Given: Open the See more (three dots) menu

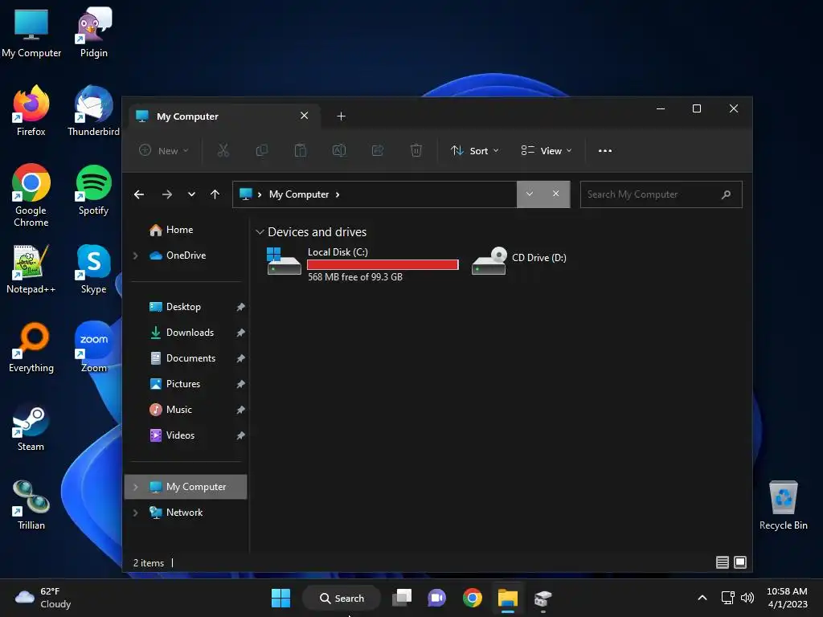Looking at the screenshot, I should tap(605, 150).
